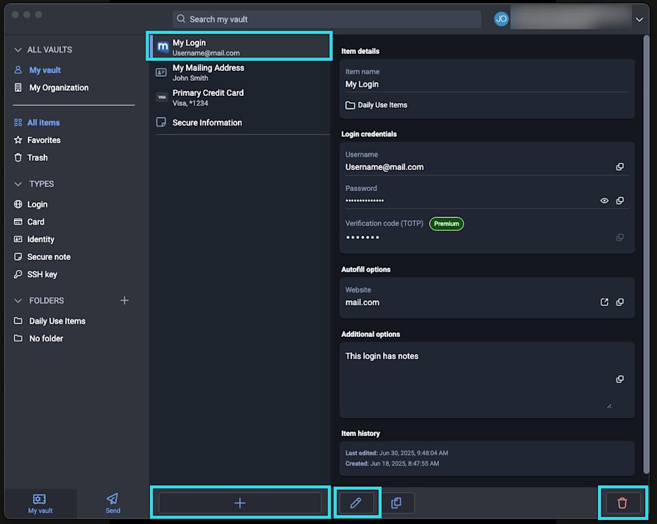Add a new folder

[124, 300]
